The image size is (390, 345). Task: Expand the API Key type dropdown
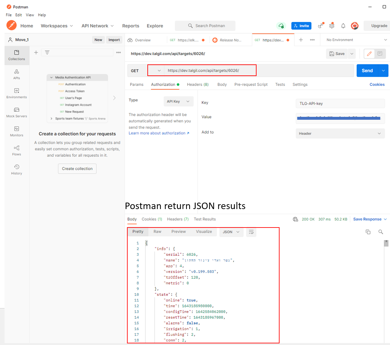(178, 101)
